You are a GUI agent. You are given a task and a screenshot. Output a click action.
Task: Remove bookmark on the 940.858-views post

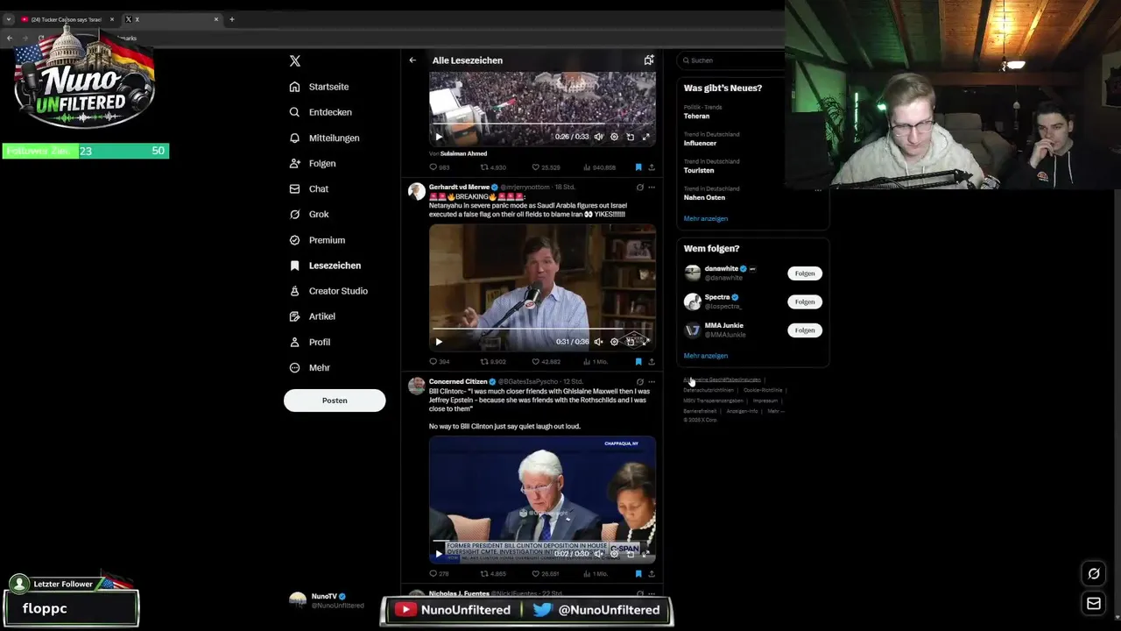click(x=638, y=167)
